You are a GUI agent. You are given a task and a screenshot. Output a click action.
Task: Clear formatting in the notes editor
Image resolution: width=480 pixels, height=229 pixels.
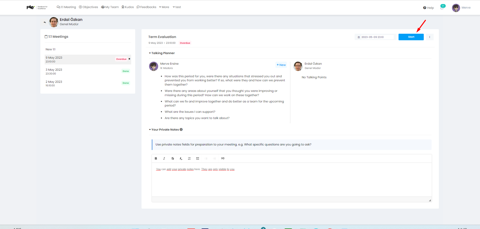coord(181,159)
